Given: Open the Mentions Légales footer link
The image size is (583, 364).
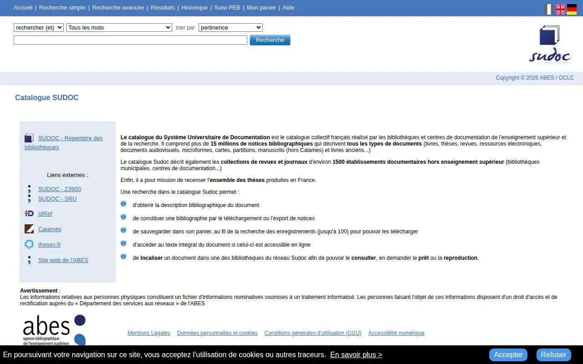Looking at the screenshot, I should click(x=149, y=333).
